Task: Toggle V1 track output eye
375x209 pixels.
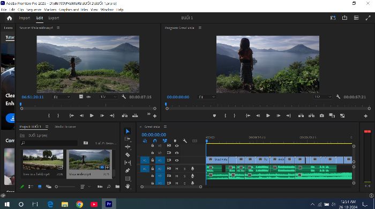Action: coord(177,160)
